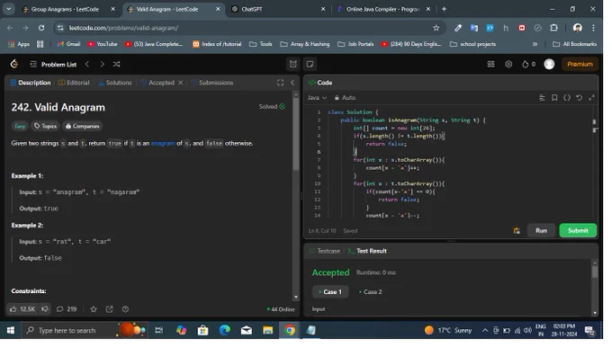
Task: Show hidden system tray icons chevron
Action: pos(485,331)
